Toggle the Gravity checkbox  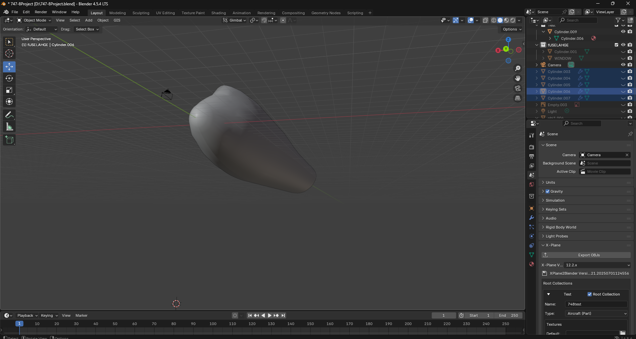[548, 191]
